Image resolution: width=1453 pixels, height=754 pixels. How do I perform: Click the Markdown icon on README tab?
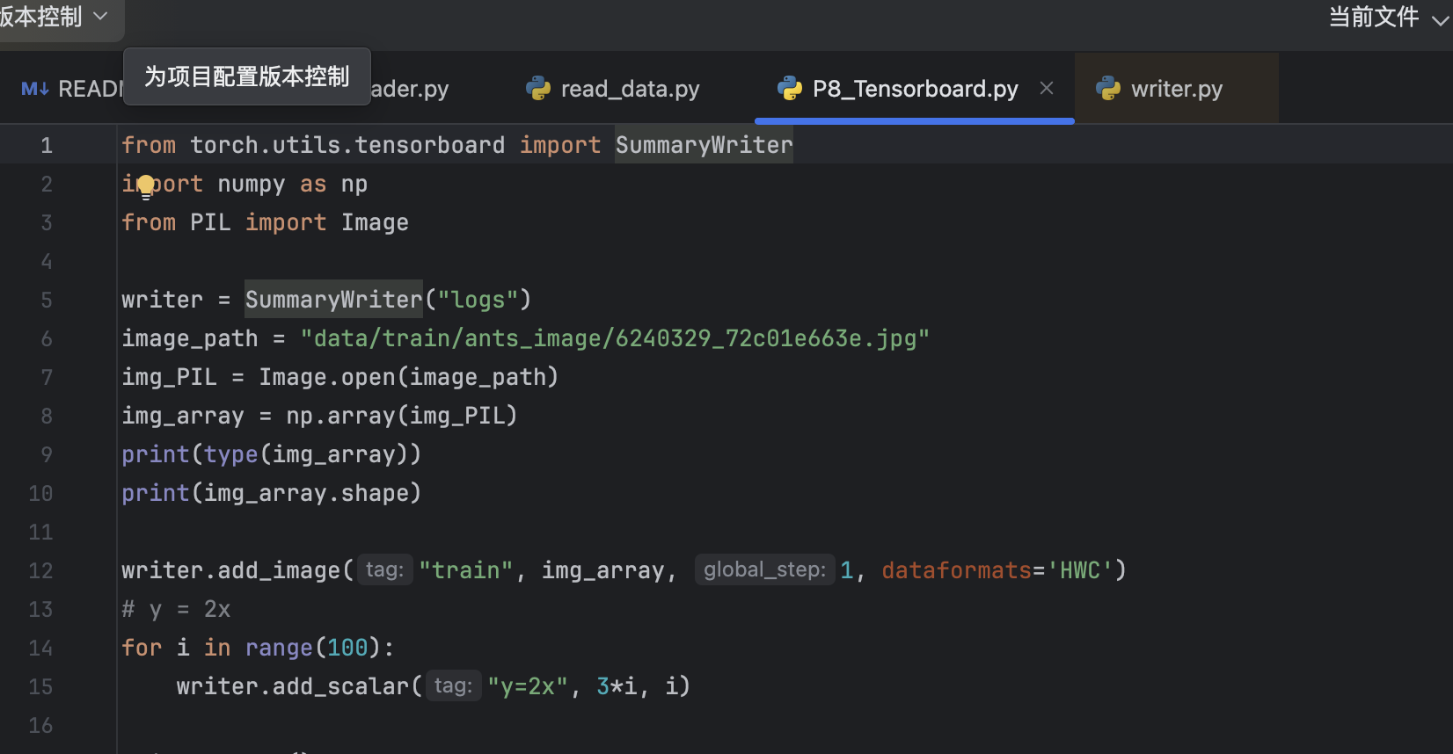pos(35,89)
